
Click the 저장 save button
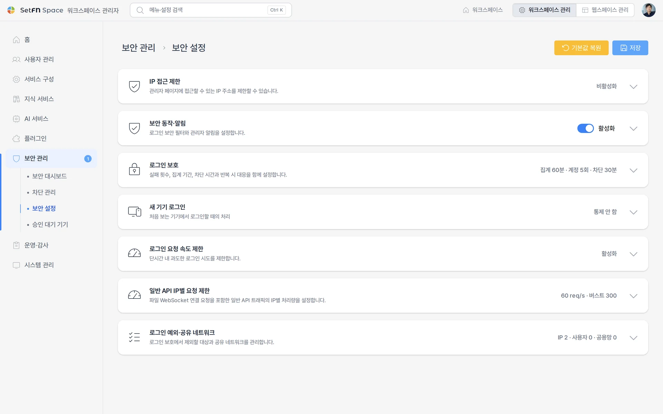(x=630, y=48)
